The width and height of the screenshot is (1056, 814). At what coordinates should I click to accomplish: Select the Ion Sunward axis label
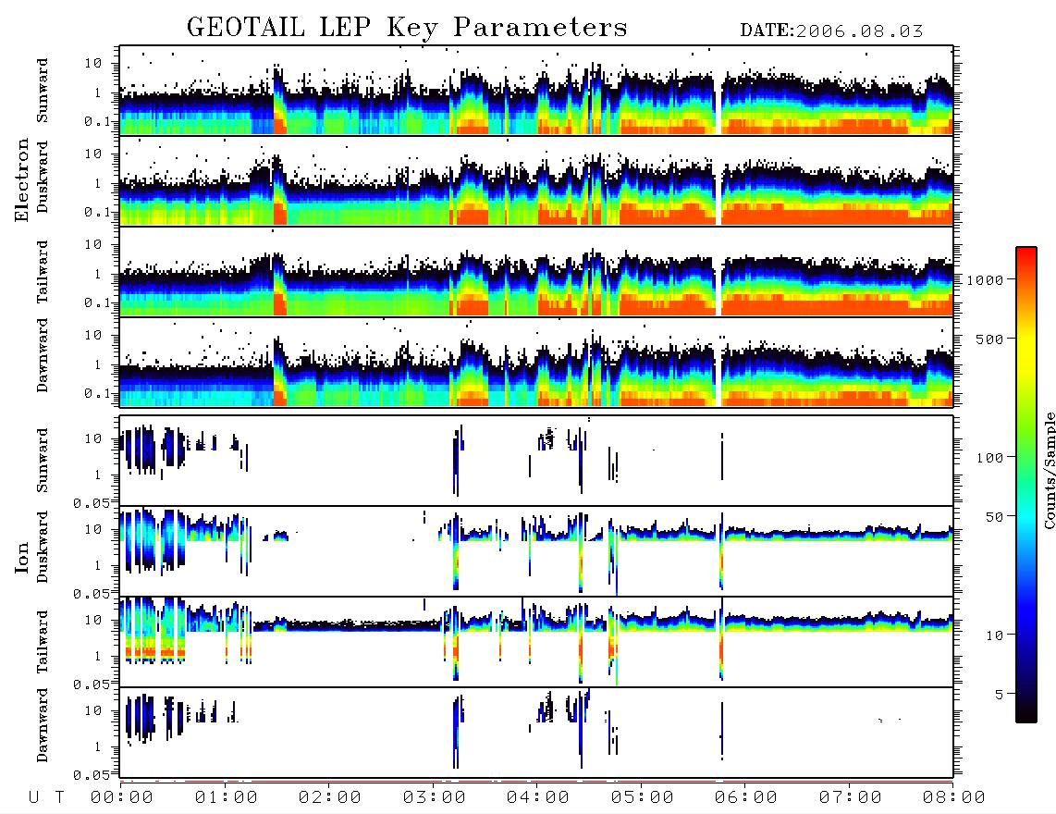point(43,460)
